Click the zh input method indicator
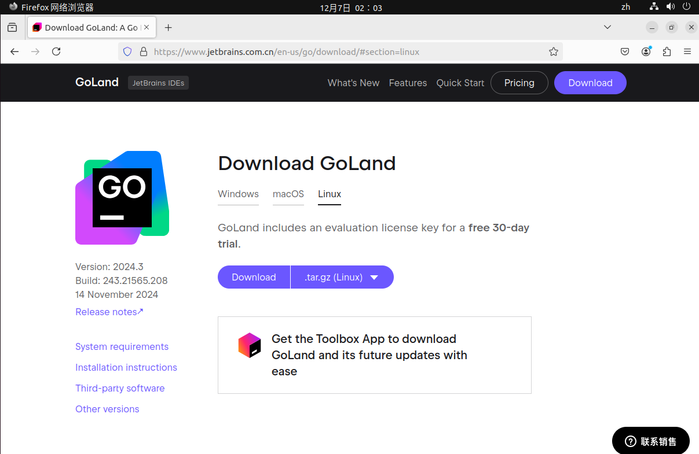699x454 pixels. (x=625, y=7)
